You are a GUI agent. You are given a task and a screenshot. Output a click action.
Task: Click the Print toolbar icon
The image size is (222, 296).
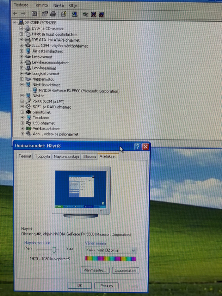pos(53,14)
